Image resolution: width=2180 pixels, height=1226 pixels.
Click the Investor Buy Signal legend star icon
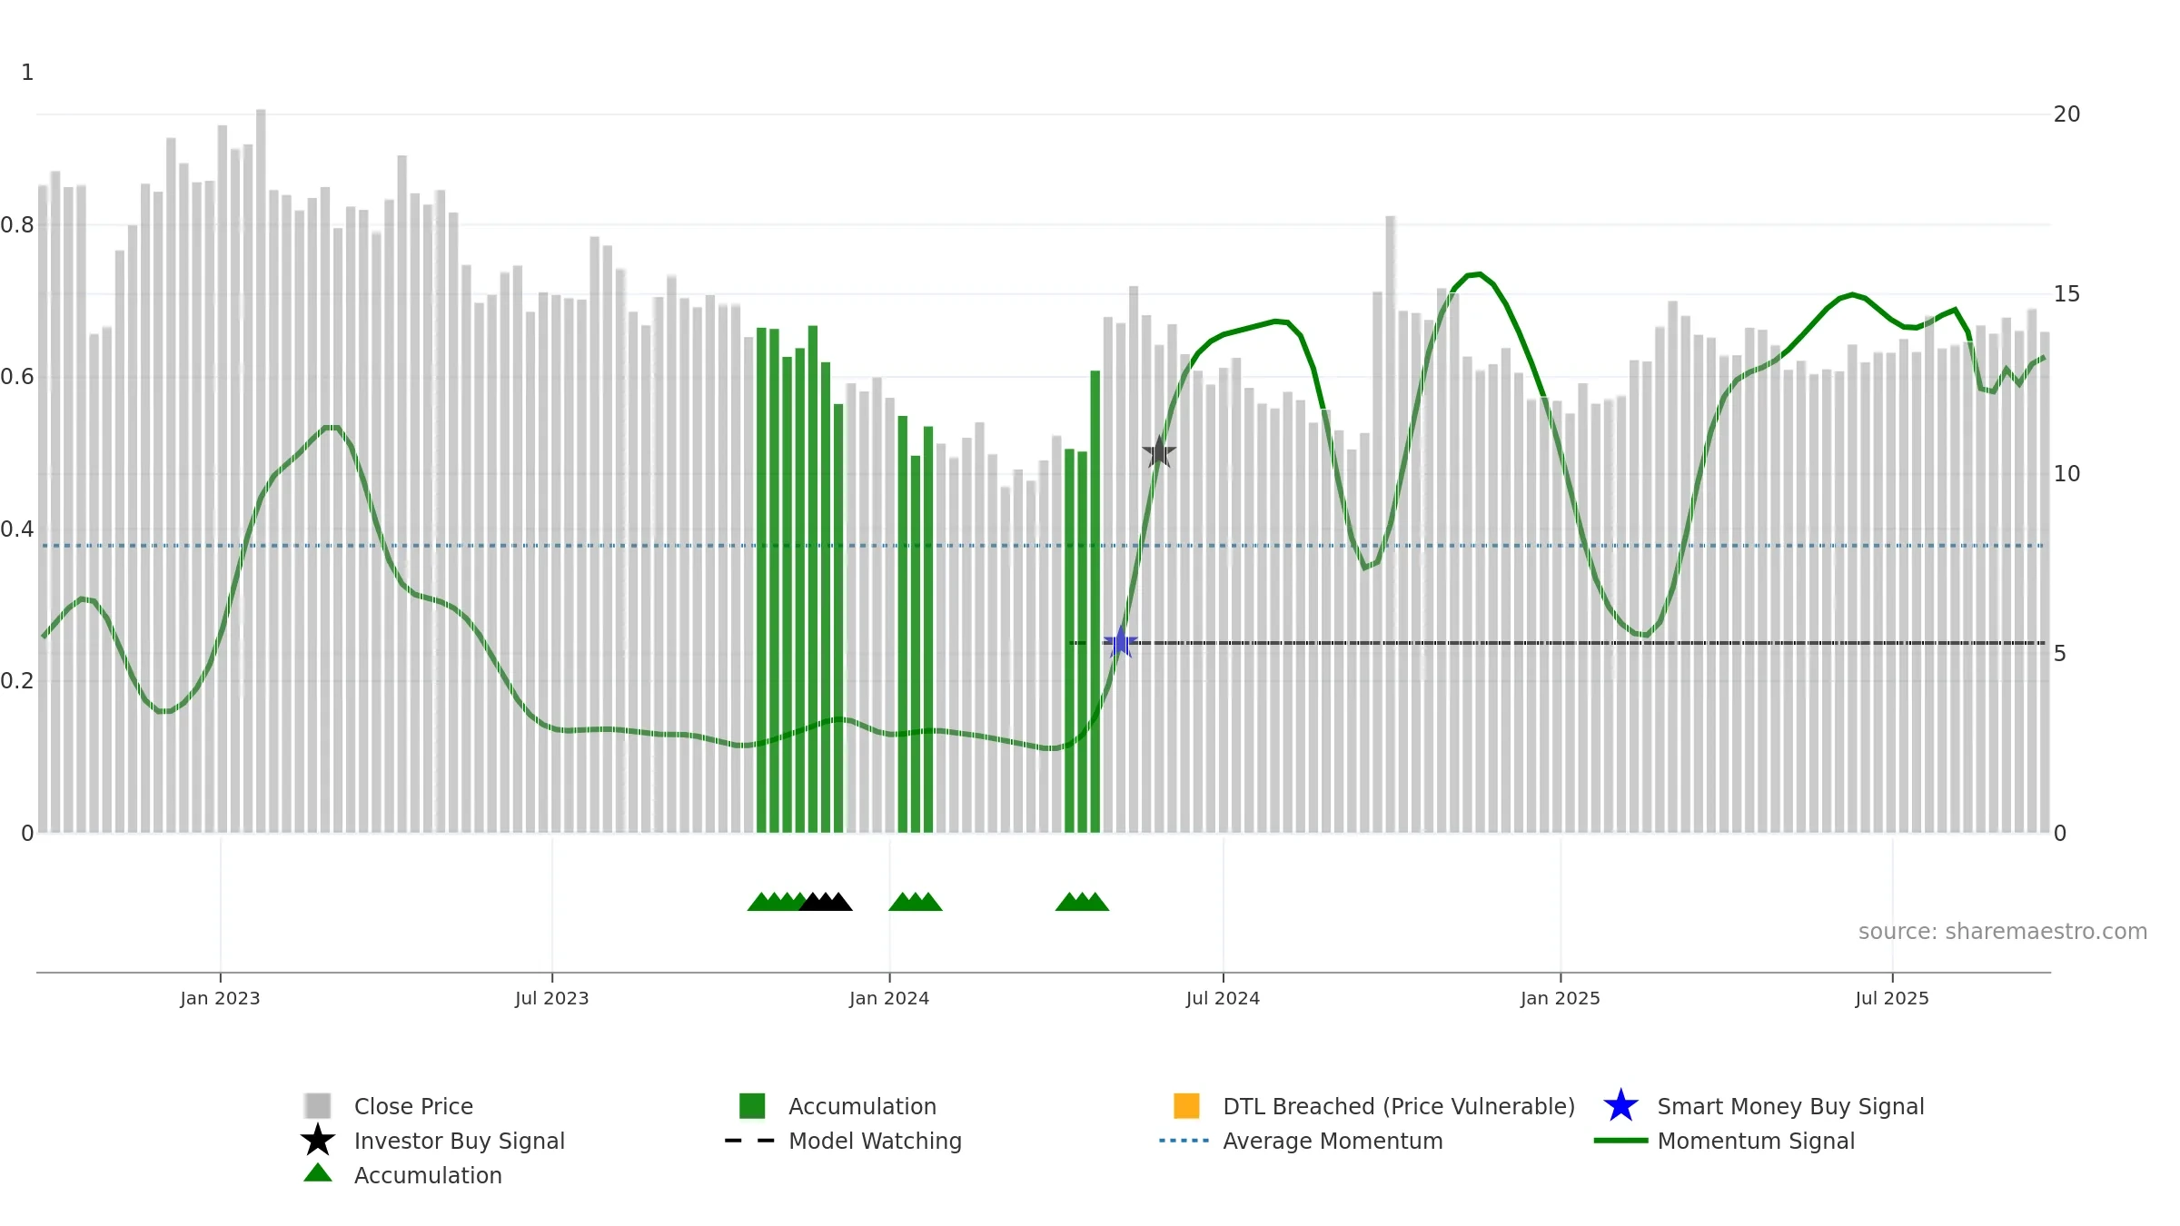click(318, 1141)
